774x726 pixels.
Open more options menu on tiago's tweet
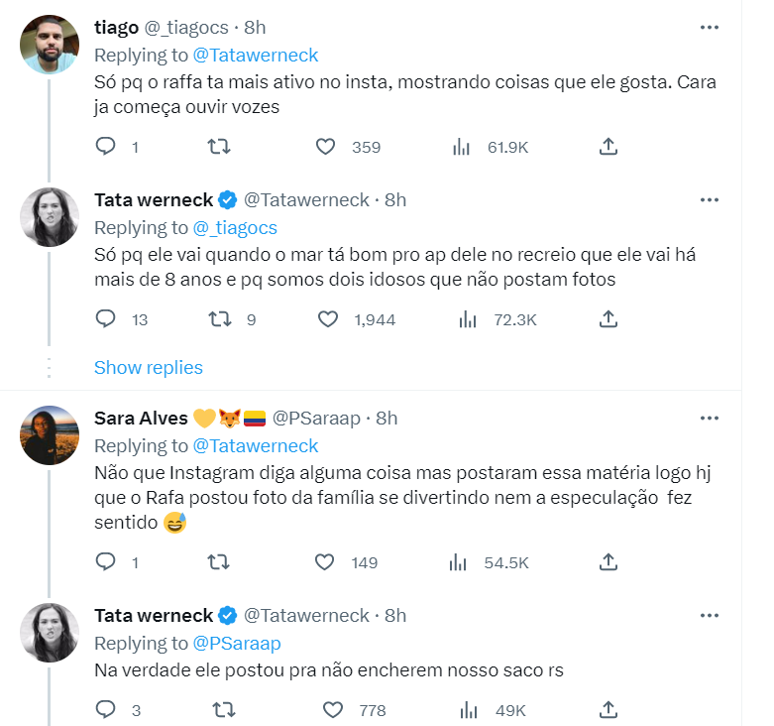coord(710,27)
